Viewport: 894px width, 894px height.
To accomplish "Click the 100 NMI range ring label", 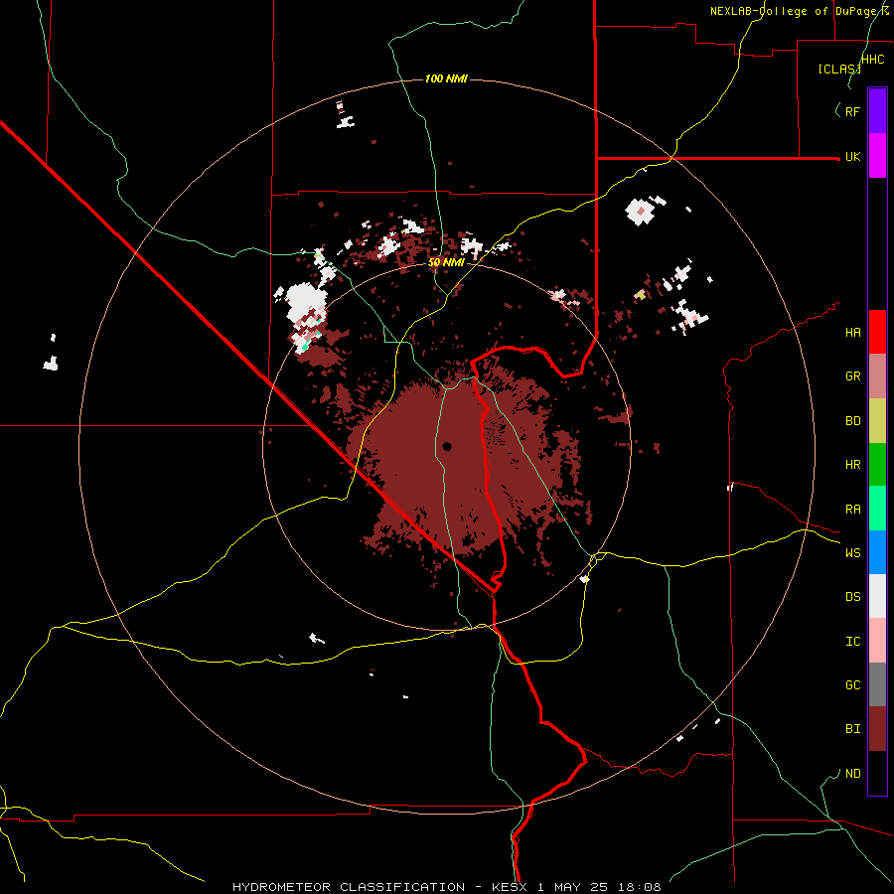I will 446,78.
